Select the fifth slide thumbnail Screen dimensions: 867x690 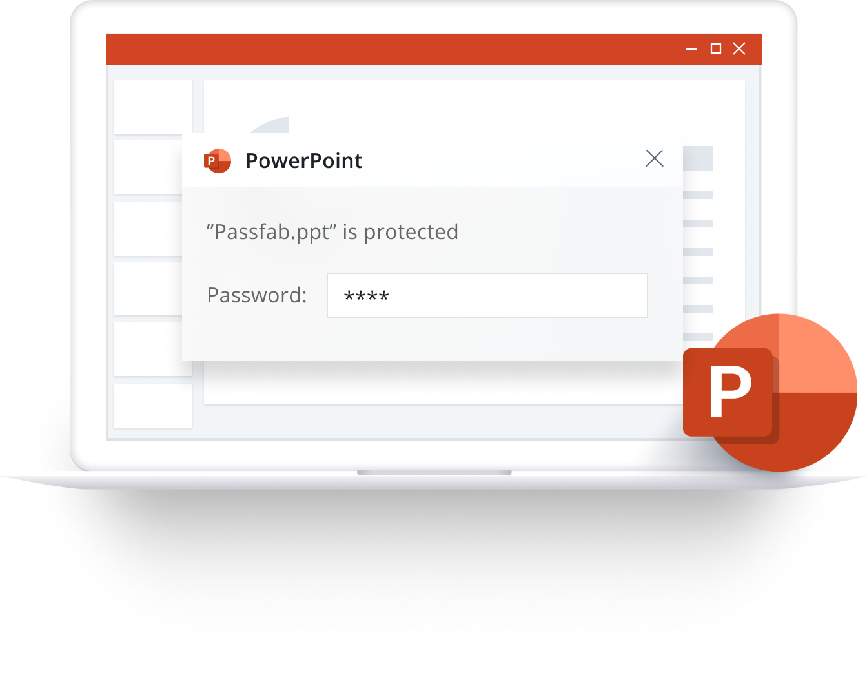tap(153, 349)
